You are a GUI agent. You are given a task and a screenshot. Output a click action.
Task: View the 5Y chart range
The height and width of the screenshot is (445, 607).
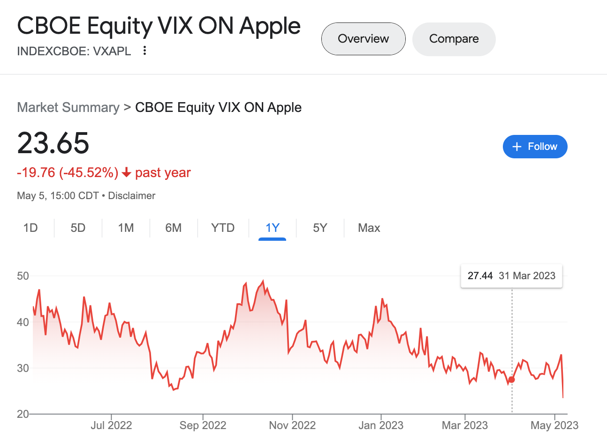click(320, 228)
